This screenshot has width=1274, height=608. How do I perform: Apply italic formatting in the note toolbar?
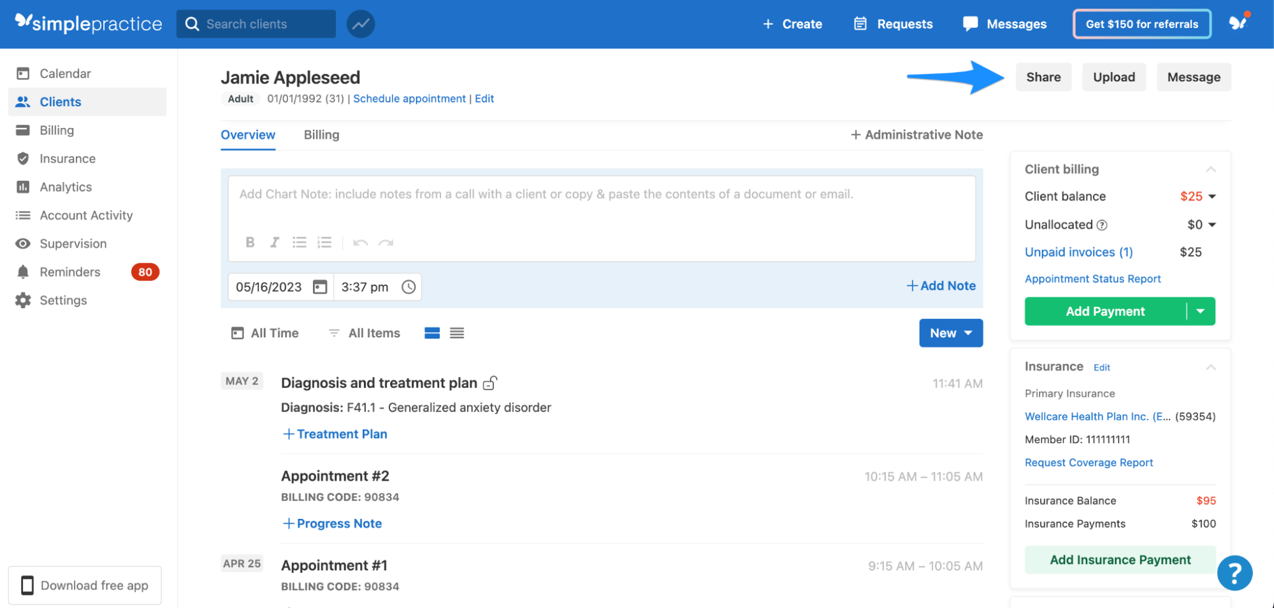[274, 242]
